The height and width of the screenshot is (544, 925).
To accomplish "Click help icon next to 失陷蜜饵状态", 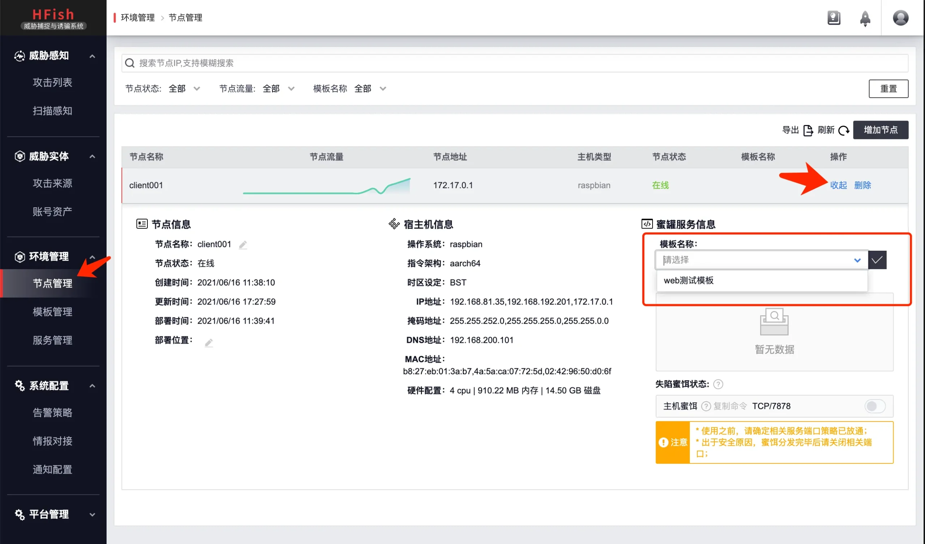I will pyautogui.click(x=718, y=384).
